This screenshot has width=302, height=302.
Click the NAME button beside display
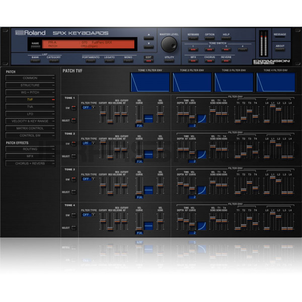tap(35, 47)
